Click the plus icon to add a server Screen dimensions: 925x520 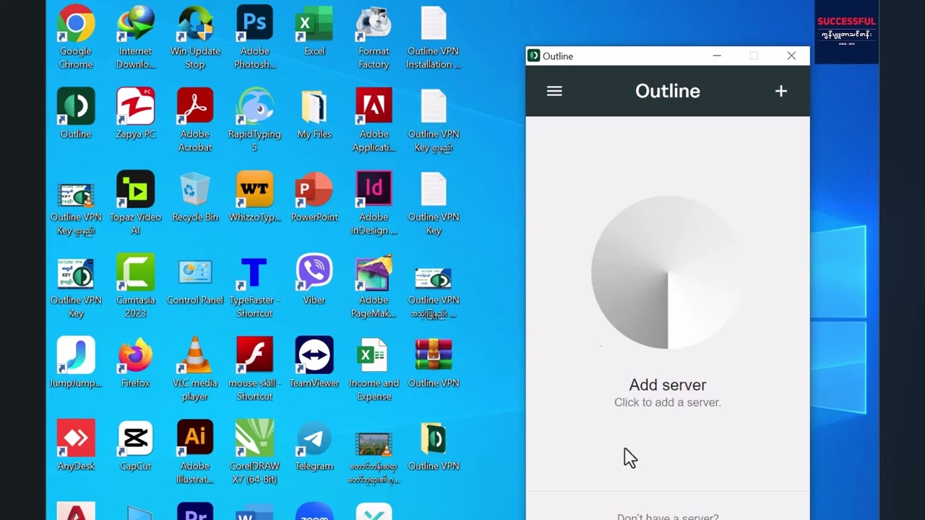point(780,91)
